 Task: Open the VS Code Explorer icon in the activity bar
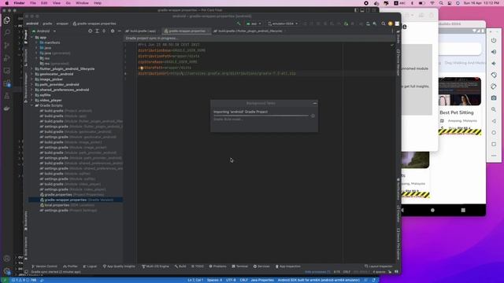click(7, 20)
